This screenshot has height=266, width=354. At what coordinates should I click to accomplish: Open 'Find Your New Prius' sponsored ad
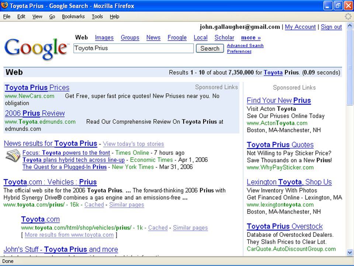[x=279, y=100]
